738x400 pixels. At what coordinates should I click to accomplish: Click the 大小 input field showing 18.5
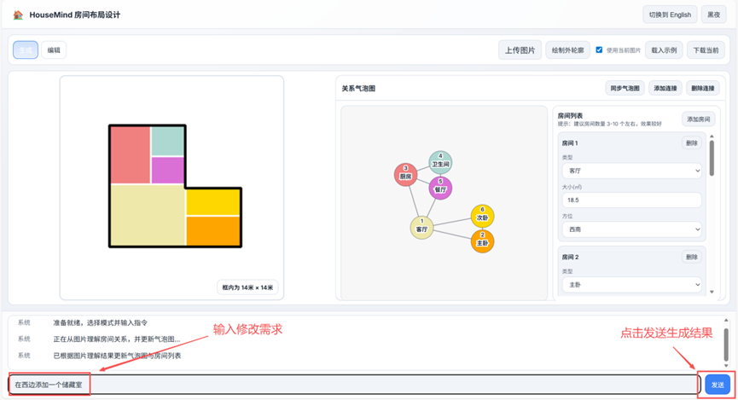(630, 200)
